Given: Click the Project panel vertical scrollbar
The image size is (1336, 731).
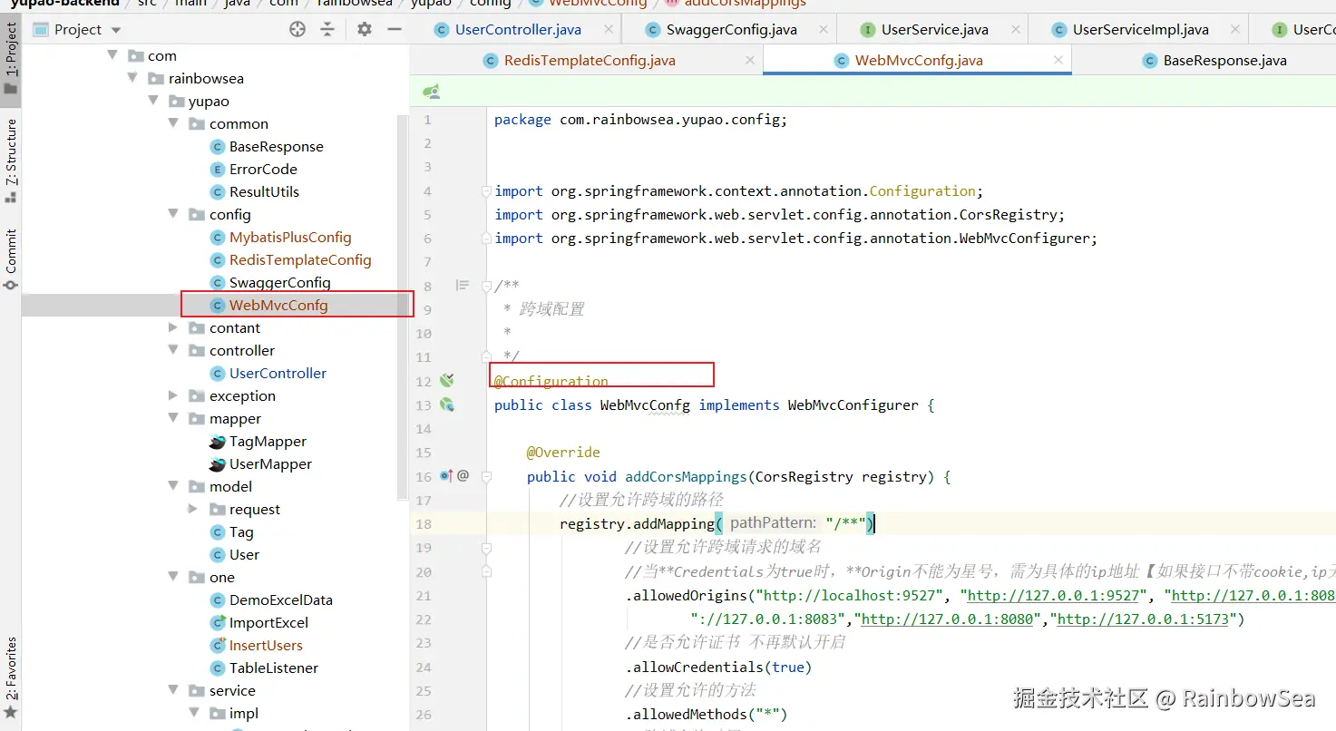Looking at the screenshot, I should click(x=403, y=308).
